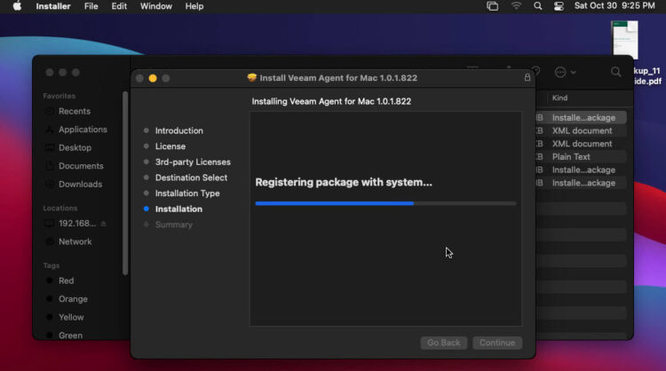Select the current Installation step
The width and height of the screenshot is (666, 371).
coord(178,209)
